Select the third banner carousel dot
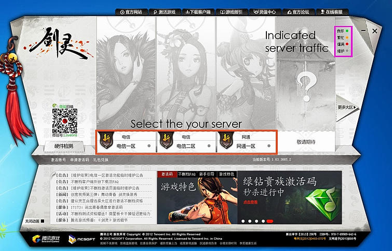Image resolution: width=392 pixels, height=251 pixels. pos(256,221)
